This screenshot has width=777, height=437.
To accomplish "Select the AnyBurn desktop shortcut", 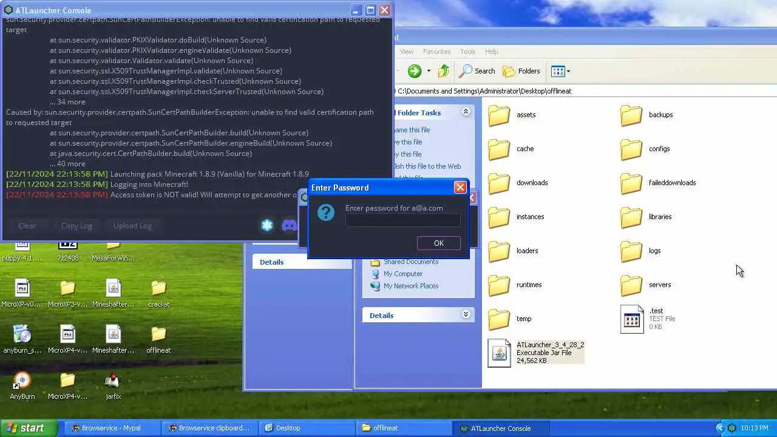I will (22, 385).
